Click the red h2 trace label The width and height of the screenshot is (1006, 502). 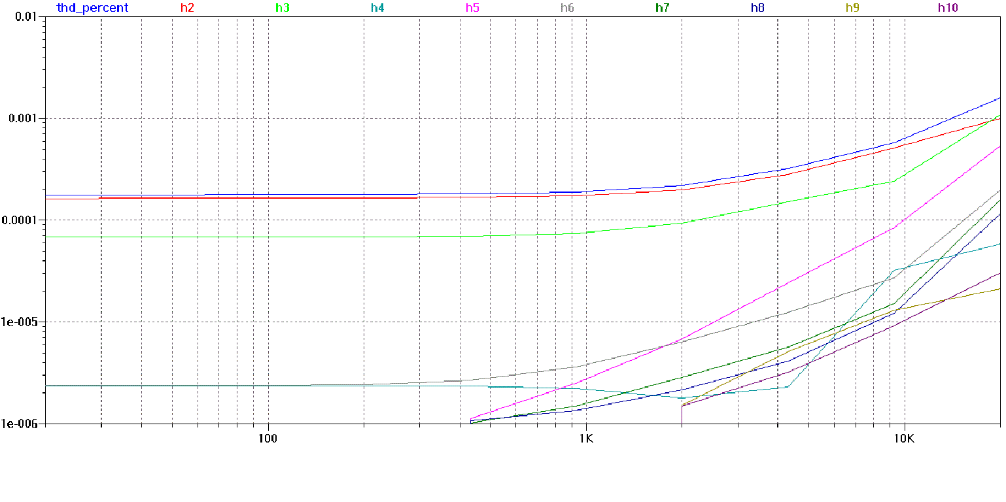pos(187,8)
